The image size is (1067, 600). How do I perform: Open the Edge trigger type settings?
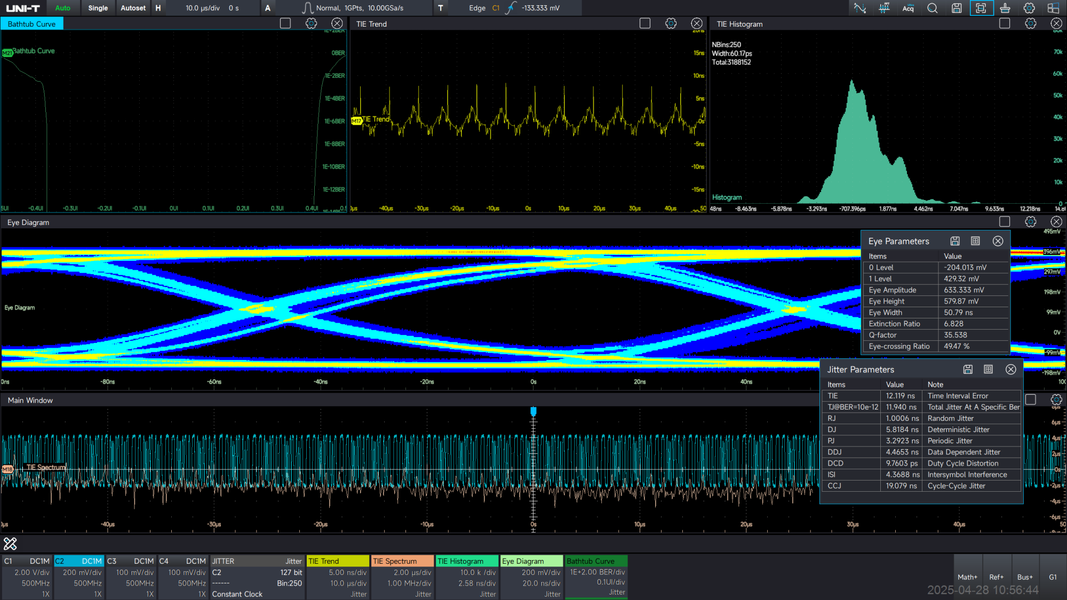point(476,8)
